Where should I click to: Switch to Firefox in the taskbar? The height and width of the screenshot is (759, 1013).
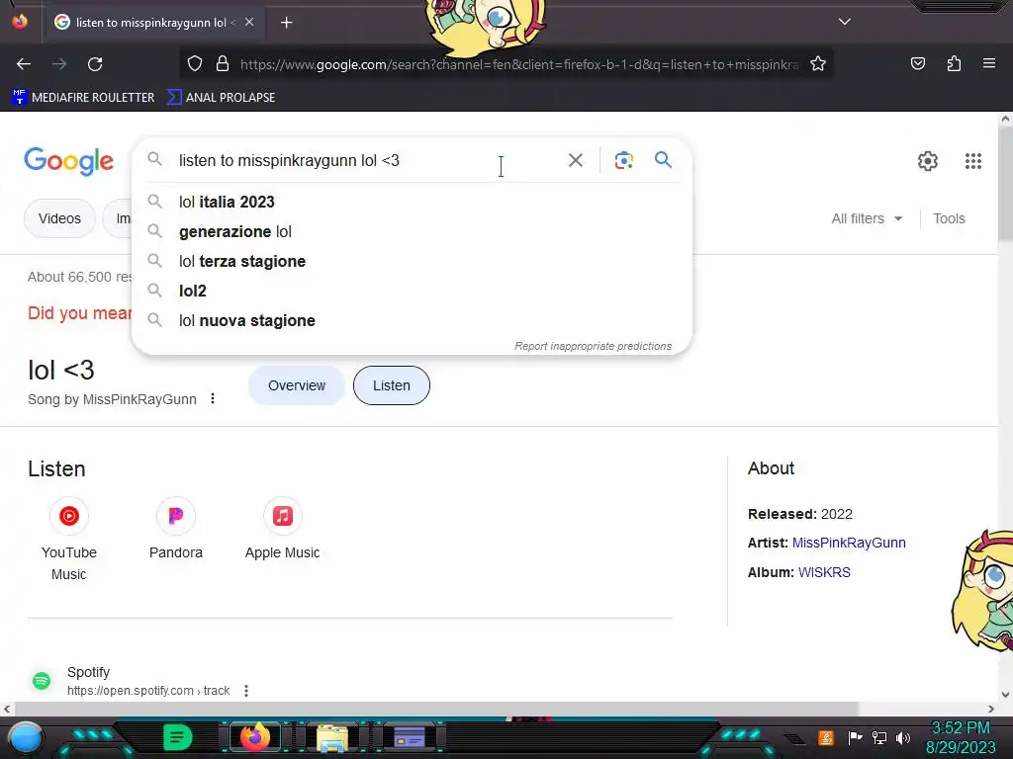[254, 737]
